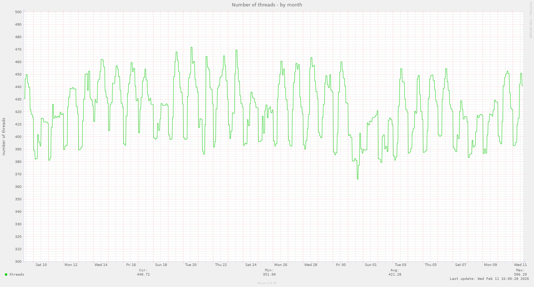Click the Min value 351.00
This screenshot has width=534, height=287.
pyautogui.click(x=269, y=275)
